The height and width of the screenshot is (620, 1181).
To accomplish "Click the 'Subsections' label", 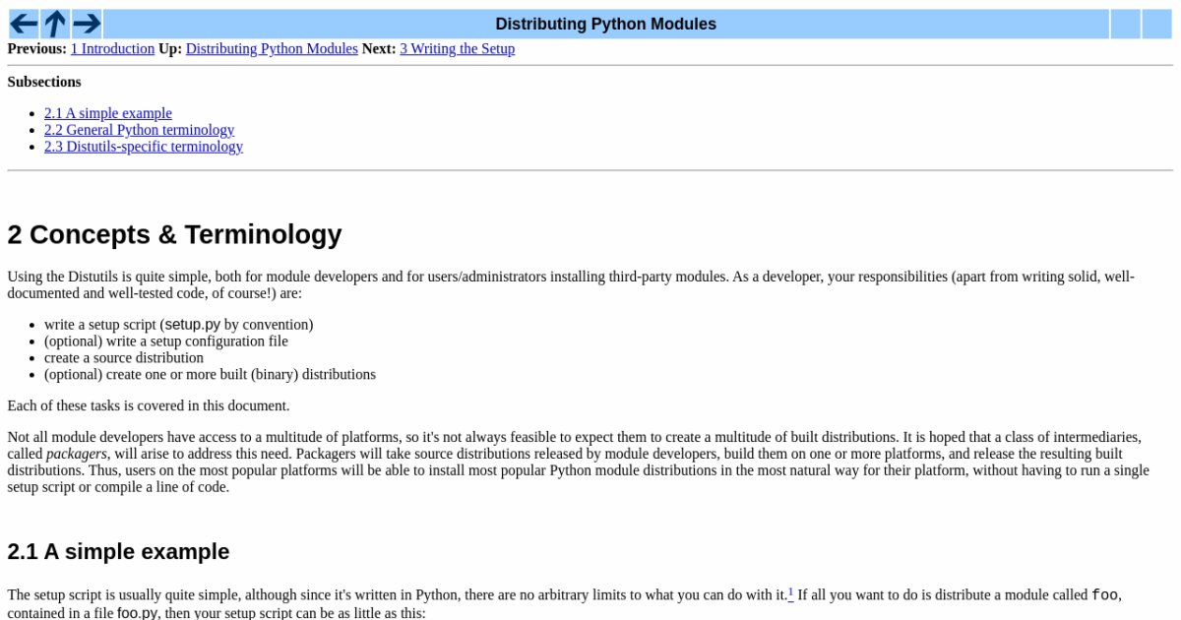I will pyautogui.click(x=44, y=82).
